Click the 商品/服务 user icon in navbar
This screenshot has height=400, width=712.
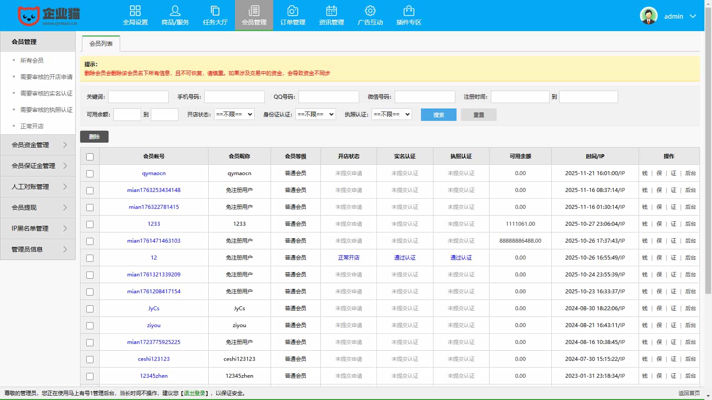(175, 11)
